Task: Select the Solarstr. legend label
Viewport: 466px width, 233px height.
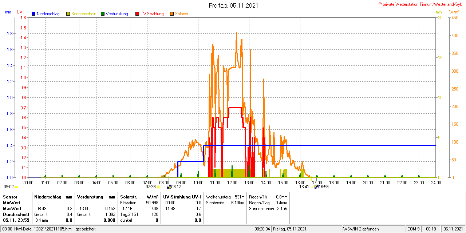Action: click(x=182, y=14)
